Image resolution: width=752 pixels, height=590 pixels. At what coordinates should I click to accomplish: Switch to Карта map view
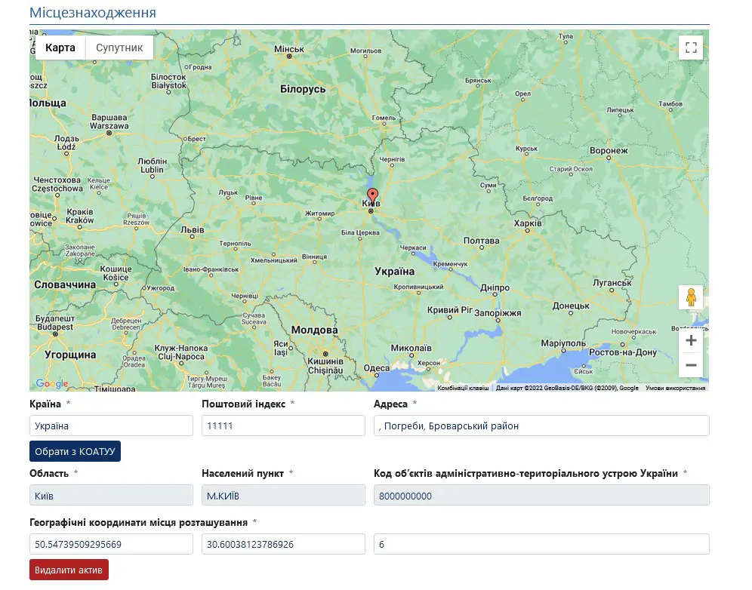[x=60, y=48]
